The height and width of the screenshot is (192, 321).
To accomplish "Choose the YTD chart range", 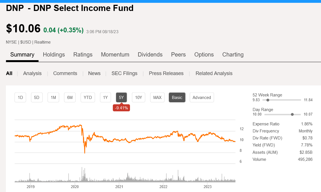I will (88, 98).
